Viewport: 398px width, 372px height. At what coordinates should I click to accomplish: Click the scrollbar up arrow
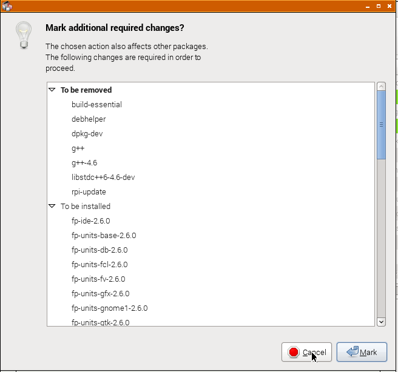pos(381,87)
